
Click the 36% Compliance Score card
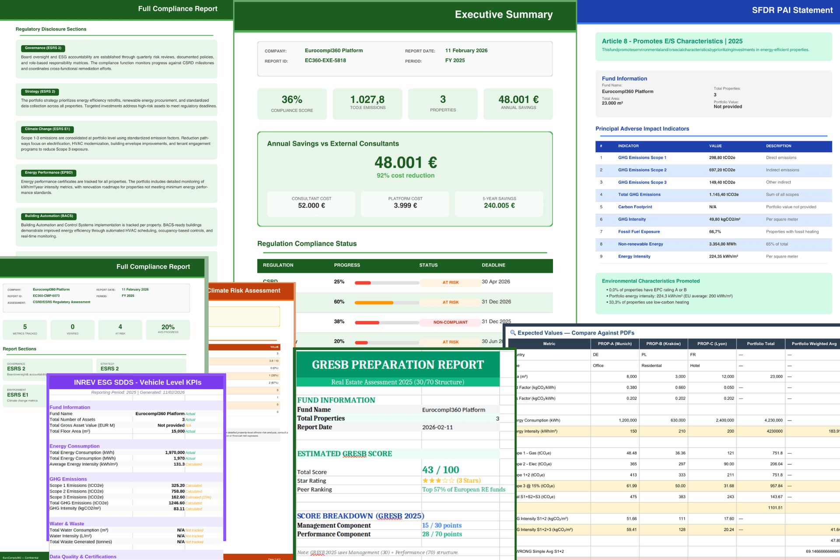click(x=292, y=104)
